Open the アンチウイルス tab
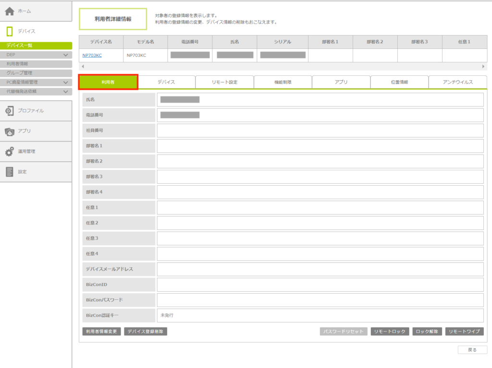 pyautogui.click(x=457, y=82)
